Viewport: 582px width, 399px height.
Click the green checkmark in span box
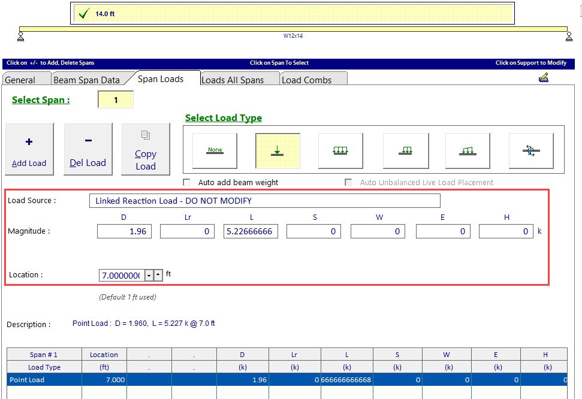point(85,14)
